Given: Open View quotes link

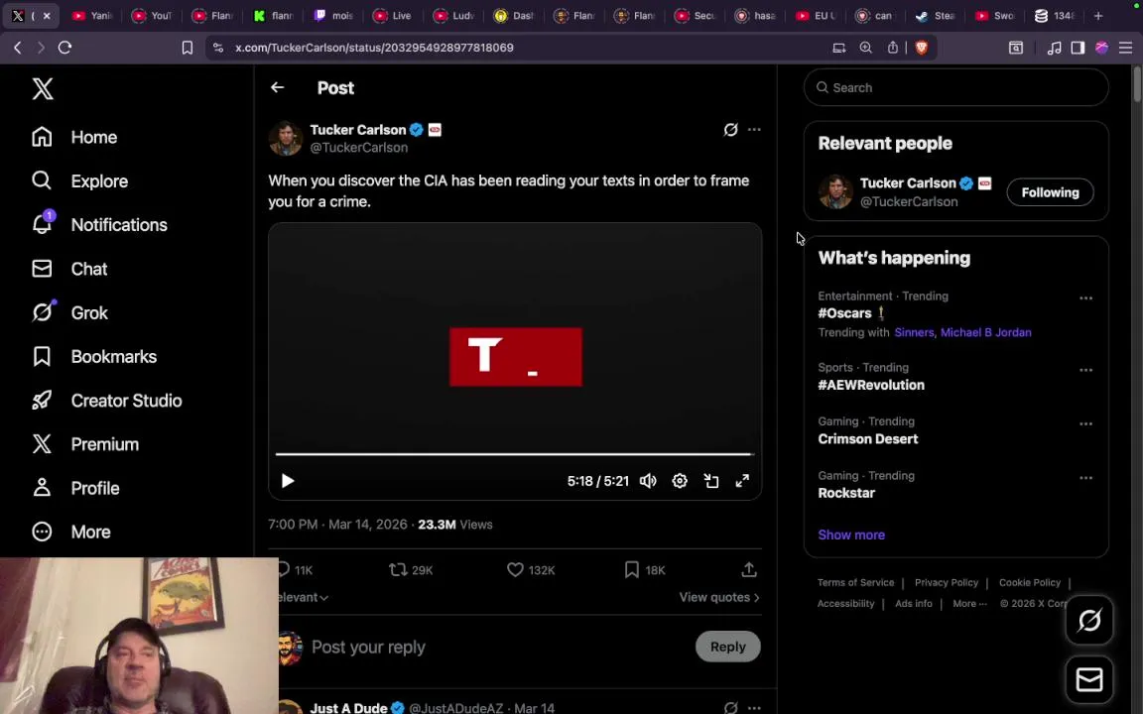Looking at the screenshot, I should (x=719, y=597).
